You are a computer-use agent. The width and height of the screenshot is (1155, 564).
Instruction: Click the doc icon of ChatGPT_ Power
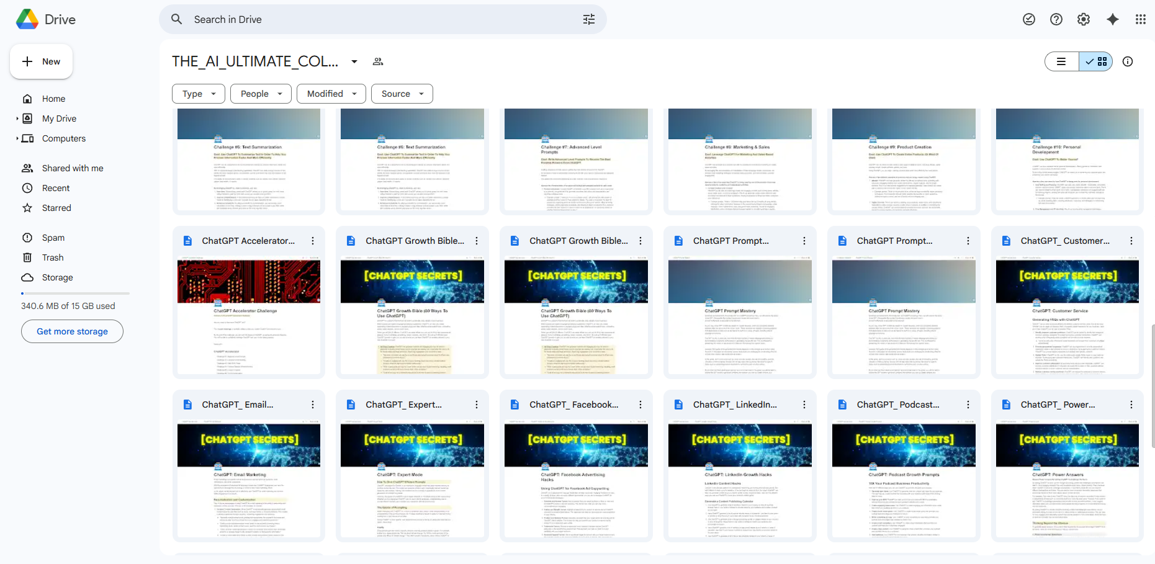[1006, 405]
